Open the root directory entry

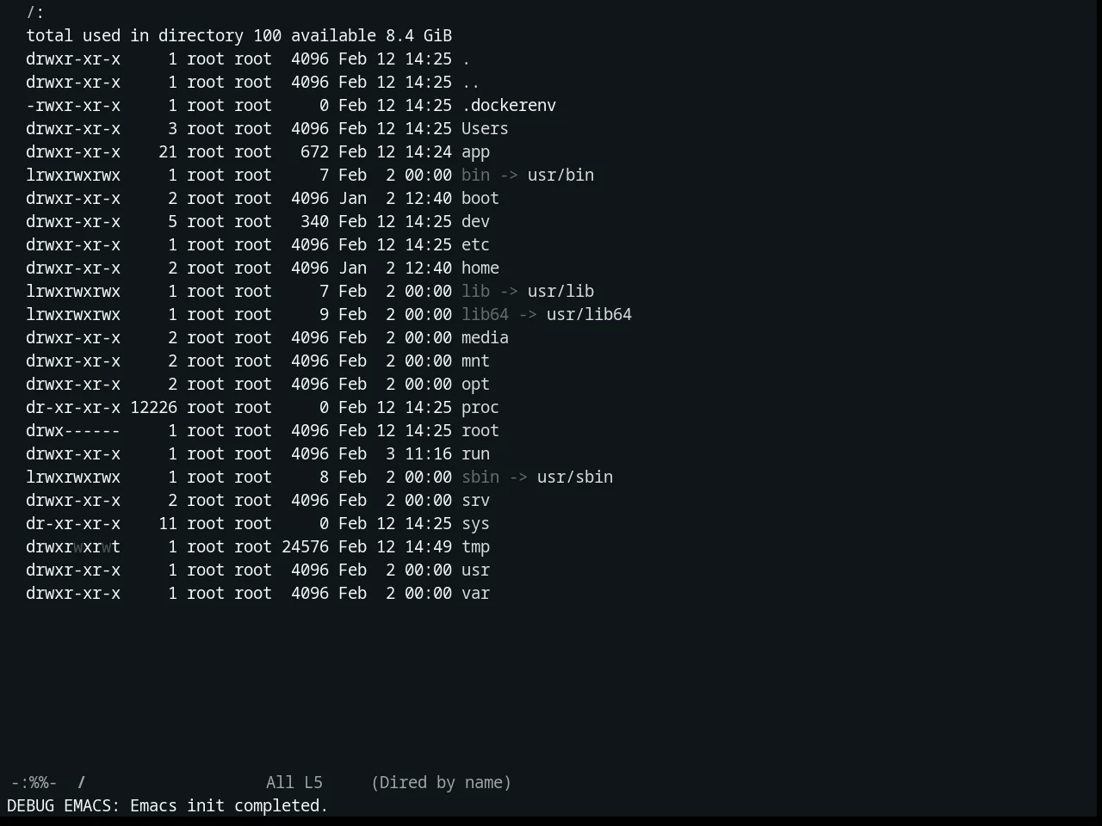click(x=480, y=430)
